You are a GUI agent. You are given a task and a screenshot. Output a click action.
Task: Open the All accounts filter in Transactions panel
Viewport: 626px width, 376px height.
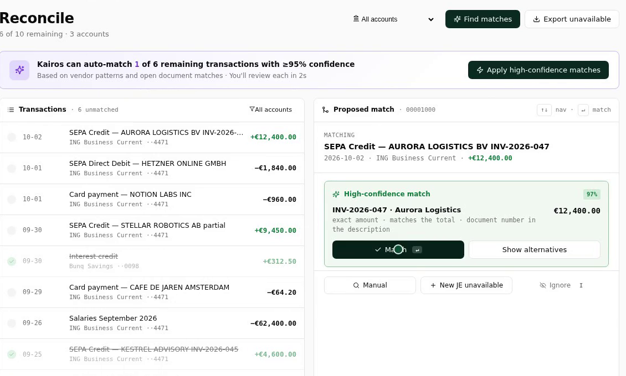pyautogui.click(x=271, y=109)
